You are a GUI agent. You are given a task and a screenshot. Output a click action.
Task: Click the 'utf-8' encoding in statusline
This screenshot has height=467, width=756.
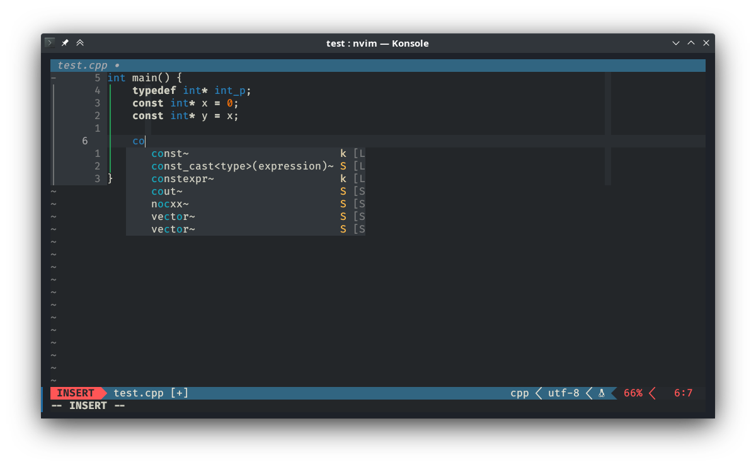point(564,393)
